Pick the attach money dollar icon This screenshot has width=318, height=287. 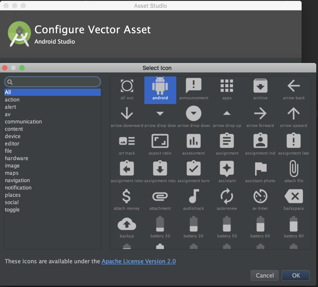[x=126, y=196]
